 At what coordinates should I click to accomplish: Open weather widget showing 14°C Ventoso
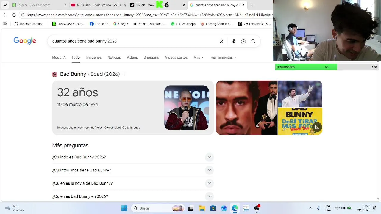click(14, 208)
